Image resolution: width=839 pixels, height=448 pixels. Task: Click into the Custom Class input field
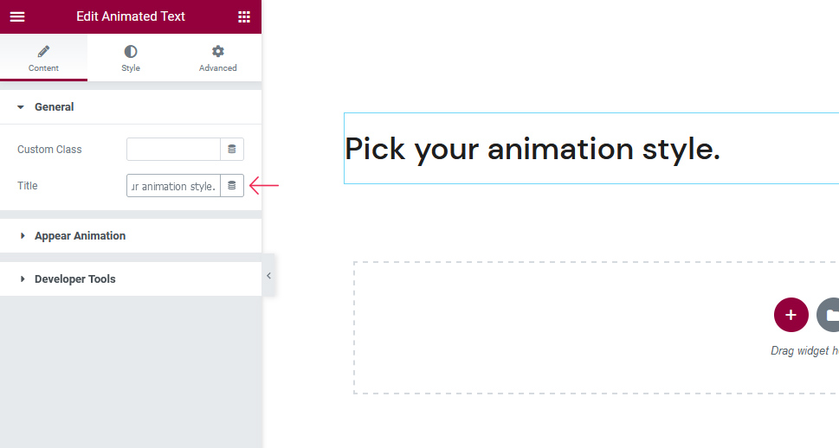[x=173, y=150]
